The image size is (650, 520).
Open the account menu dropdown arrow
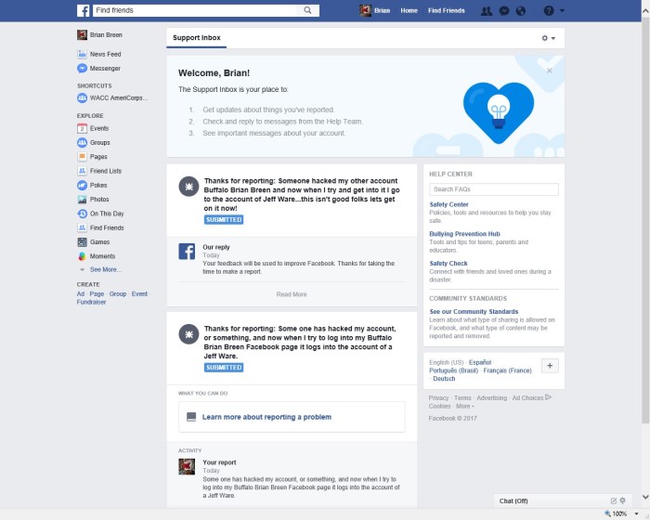(564, 11)
